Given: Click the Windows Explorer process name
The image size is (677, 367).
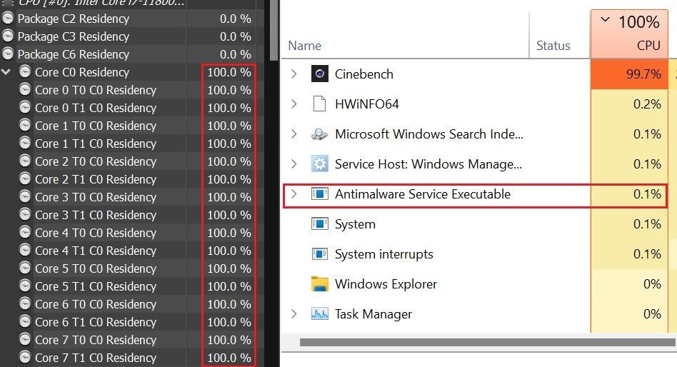Looking at the screenshot, I should tap(386, 284).
